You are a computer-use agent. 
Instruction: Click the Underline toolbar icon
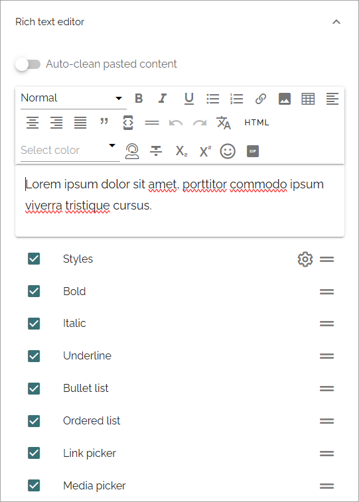189,99
